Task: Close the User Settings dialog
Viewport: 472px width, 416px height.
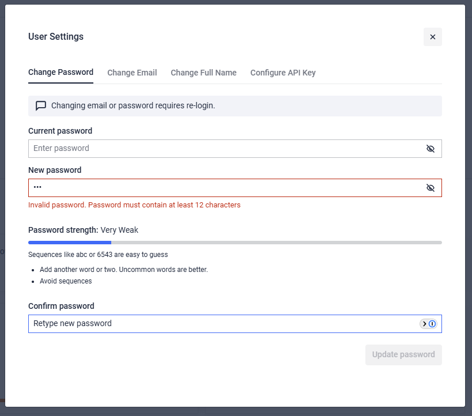Action: (432, 37)
